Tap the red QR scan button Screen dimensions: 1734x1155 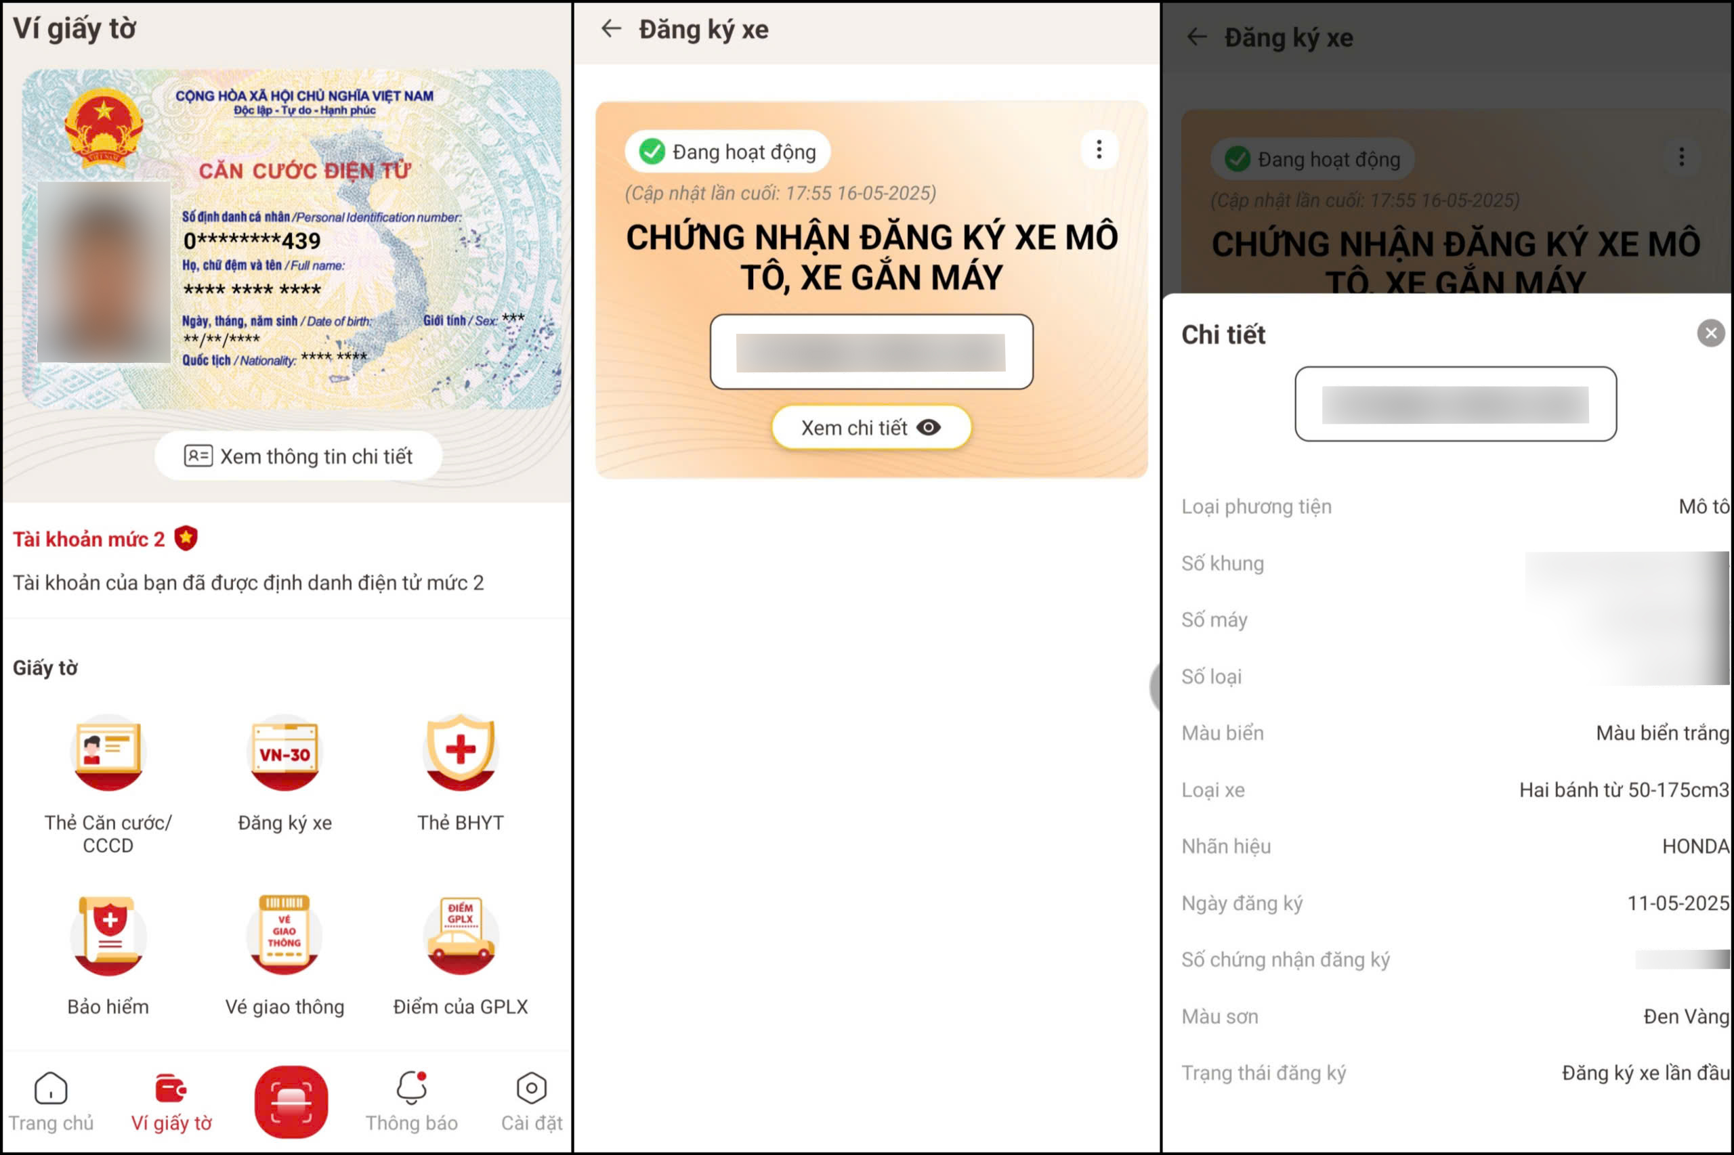click(x=291, y=1102)
